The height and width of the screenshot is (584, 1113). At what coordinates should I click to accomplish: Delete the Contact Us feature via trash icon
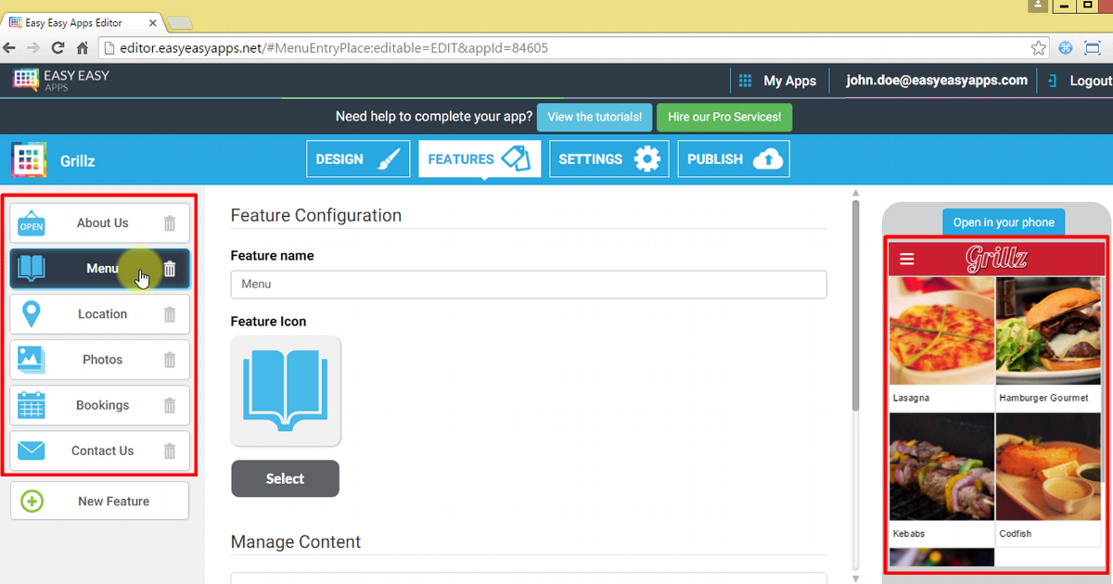[x=169, y=451]
